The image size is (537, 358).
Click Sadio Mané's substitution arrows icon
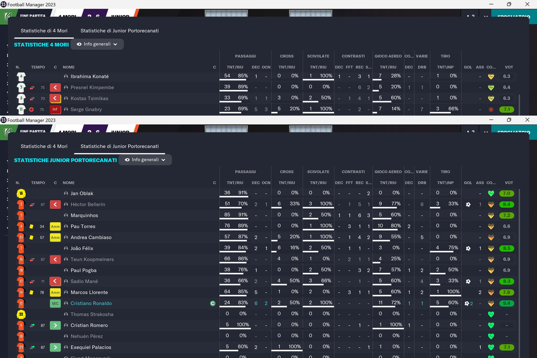(32, 281)
